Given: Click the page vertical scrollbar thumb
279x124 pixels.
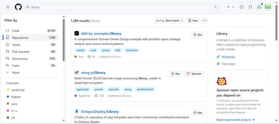Looking at the screenshot, I should click(x=276, y=22).
